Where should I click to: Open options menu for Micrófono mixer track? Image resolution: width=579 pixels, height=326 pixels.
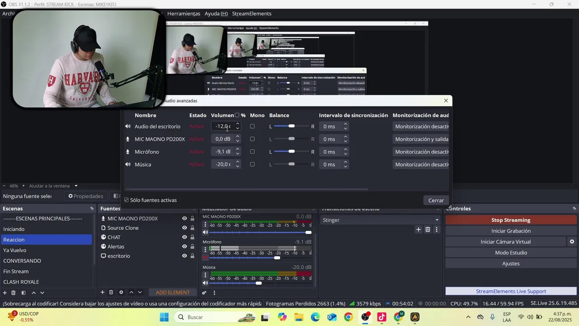point(205,249)
